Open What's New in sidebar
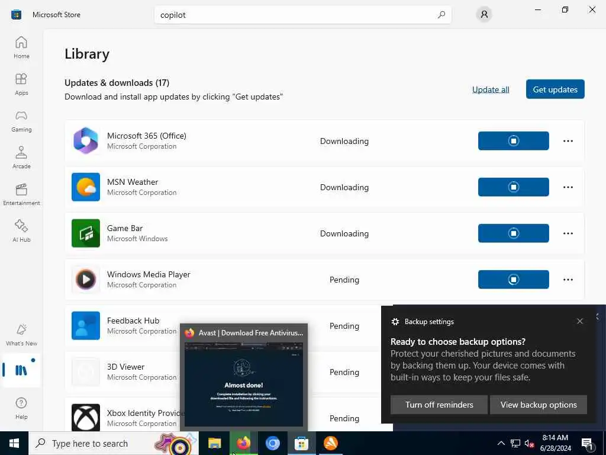The image size is (606, 455). (21, 335)
